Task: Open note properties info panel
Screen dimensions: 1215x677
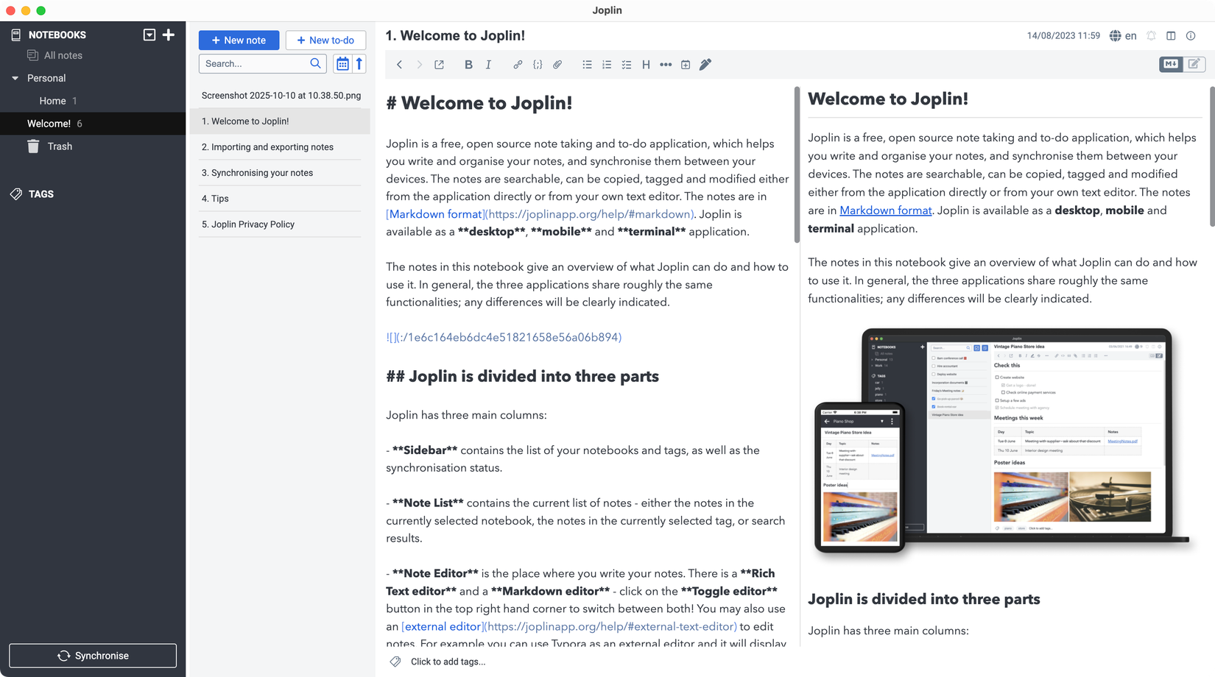Action: pyautogui.click(x=1191, y=35)
